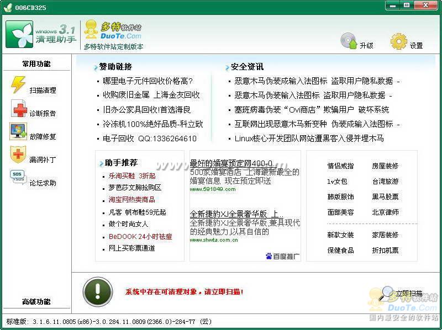Click 保健食品 keyword link
The width and height of the screenshot is (442, 330).
(x=340, y=250)
